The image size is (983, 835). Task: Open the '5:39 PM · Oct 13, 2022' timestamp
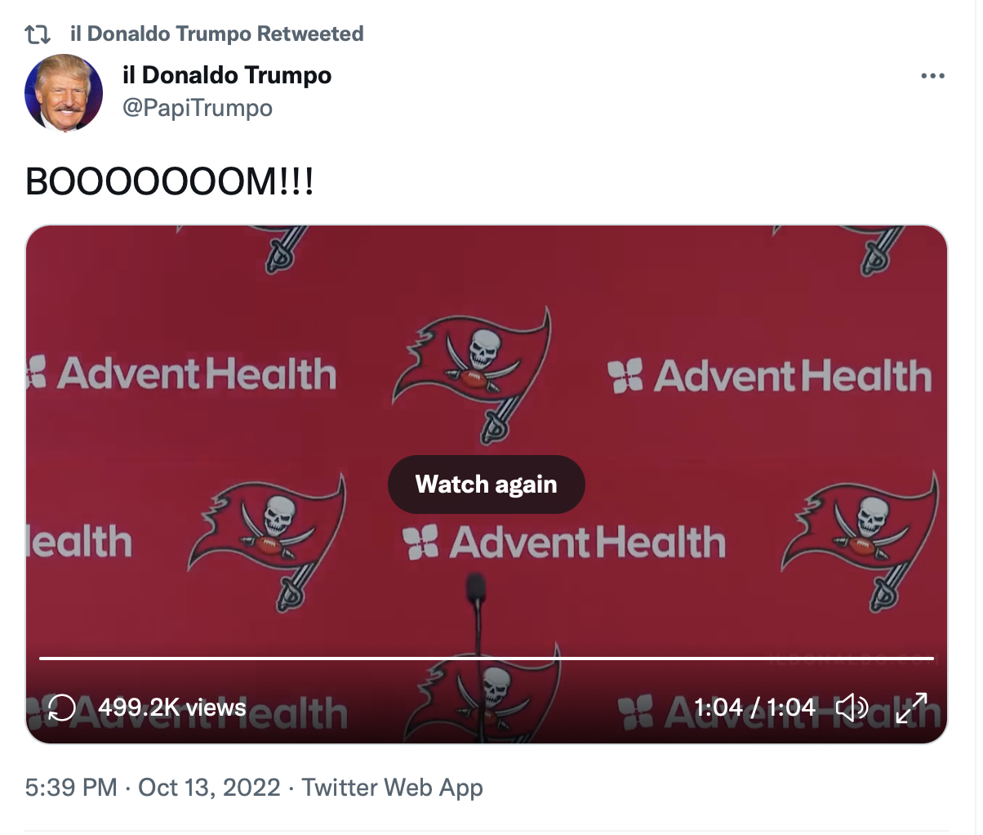[153, 788]
